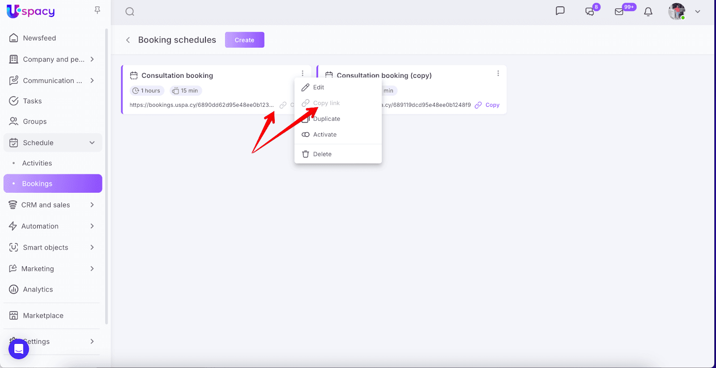The width and height of the screenshot is (716, 368).
Task: Select Delete from the context menu
Action: click(x=322, y=154)
